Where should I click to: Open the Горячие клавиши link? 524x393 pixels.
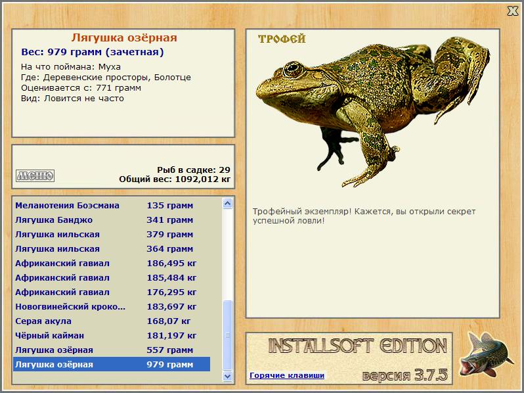287,375
